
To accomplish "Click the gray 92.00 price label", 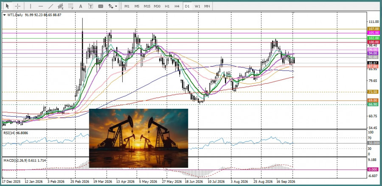I will pos(373,57).
